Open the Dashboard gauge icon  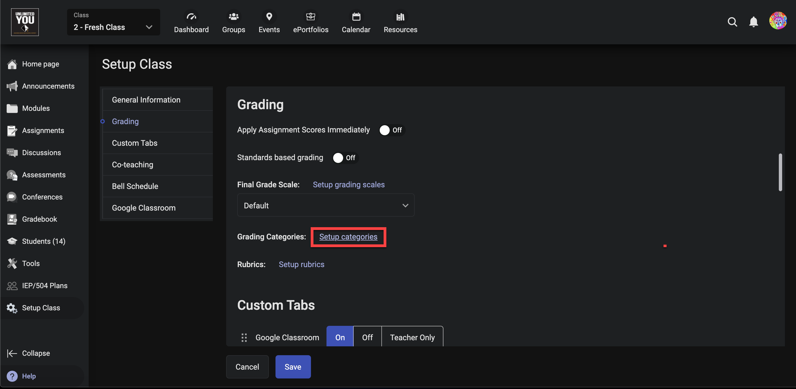pyautogui.click(x=191, y=17)
